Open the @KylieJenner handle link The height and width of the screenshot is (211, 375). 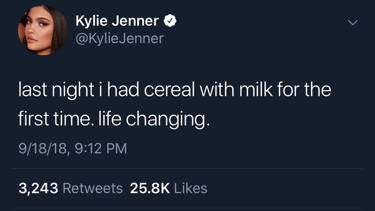click(x=119, y=38)
